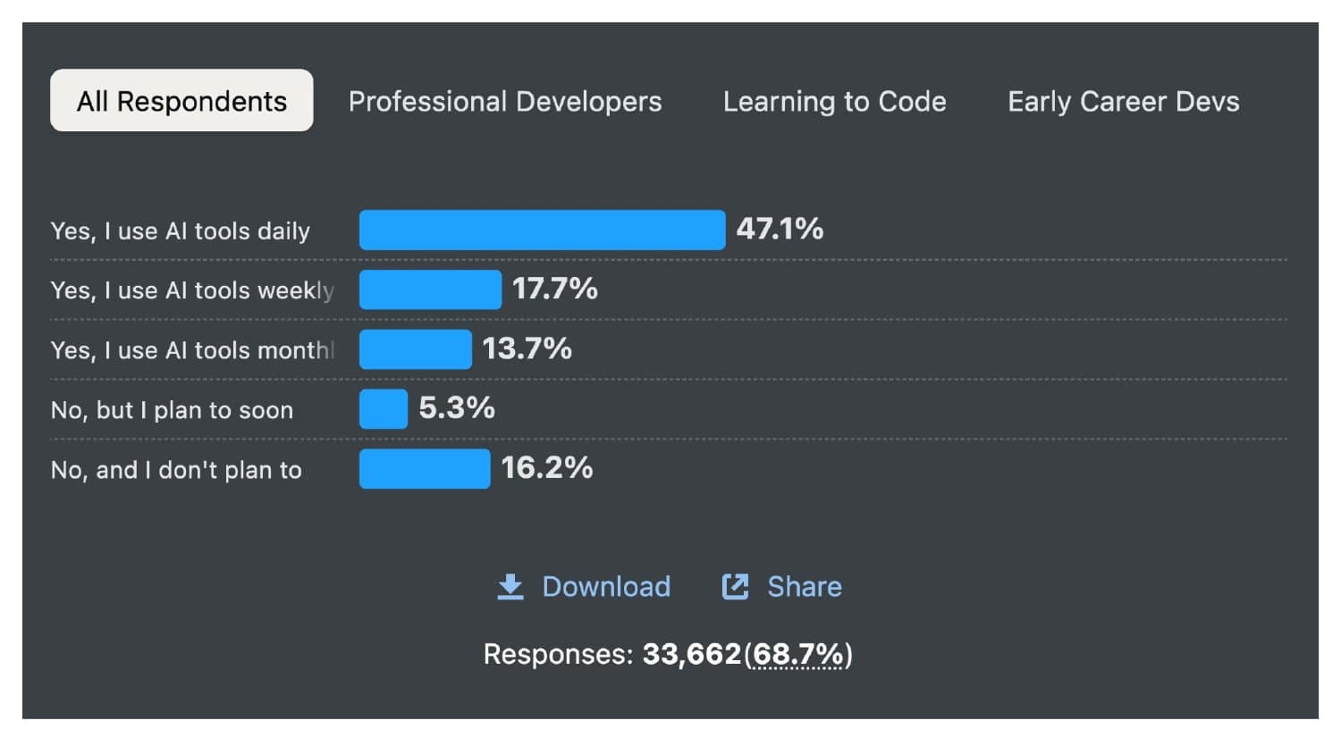Click the Download link text

click(606, 587)
